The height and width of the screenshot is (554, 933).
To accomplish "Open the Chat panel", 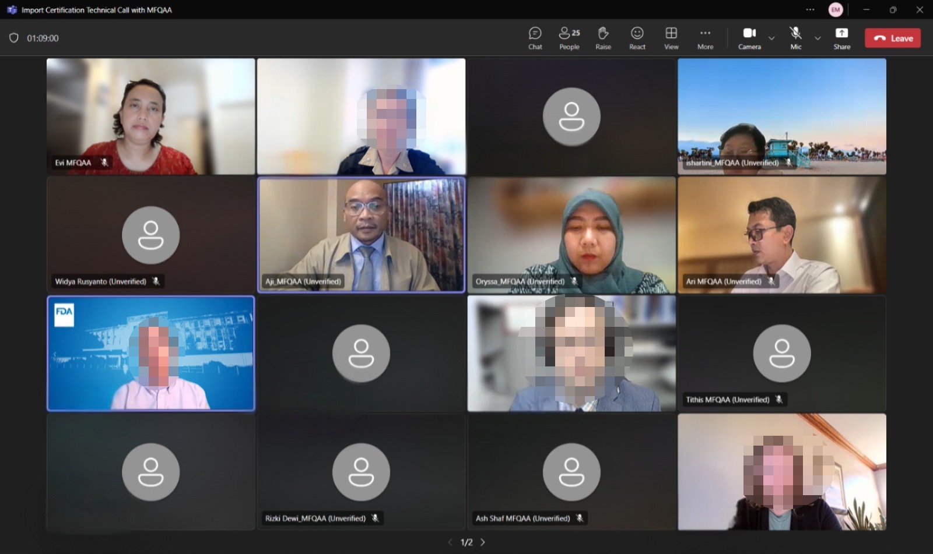I will 535,38.
